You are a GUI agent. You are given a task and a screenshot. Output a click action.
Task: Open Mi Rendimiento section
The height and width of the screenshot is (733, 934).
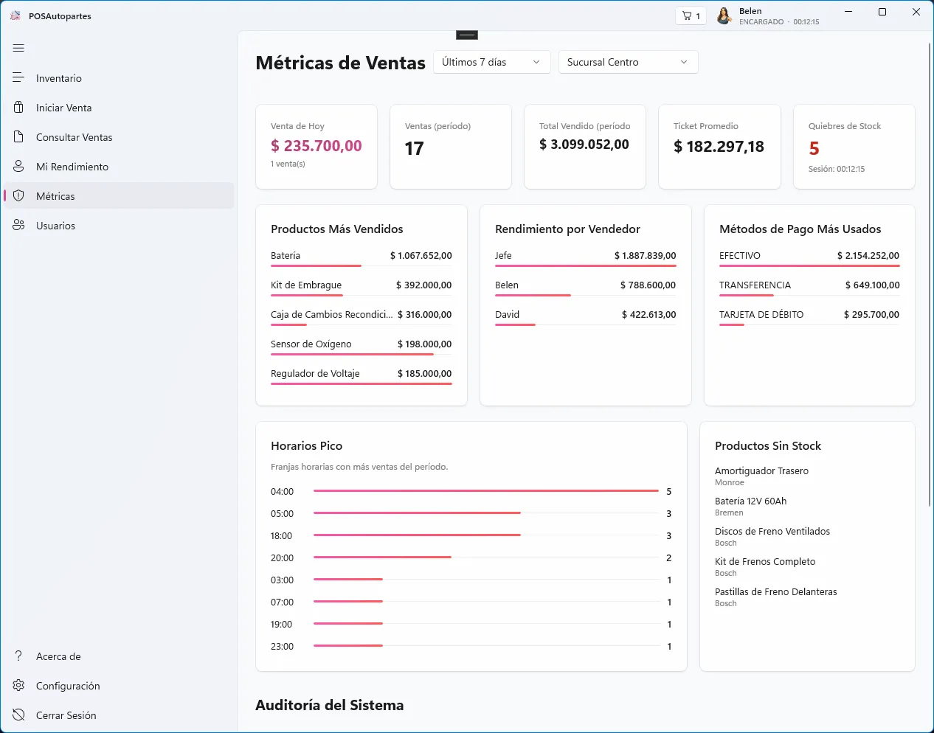click(x=120, y=167)
